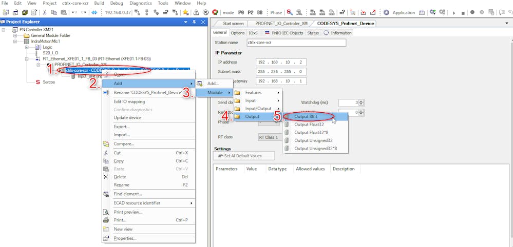Click the Parameters column header
This screenshot has height=247, width=513.
coord(229,169)
